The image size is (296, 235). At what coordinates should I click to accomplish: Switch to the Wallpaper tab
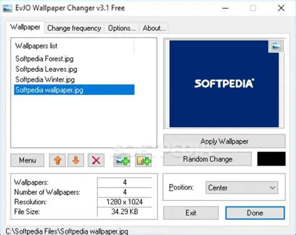[x=25, y=27]
